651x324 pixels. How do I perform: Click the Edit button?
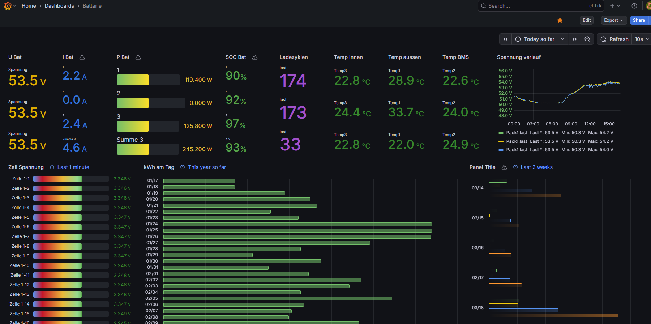[x=587, y=20]
